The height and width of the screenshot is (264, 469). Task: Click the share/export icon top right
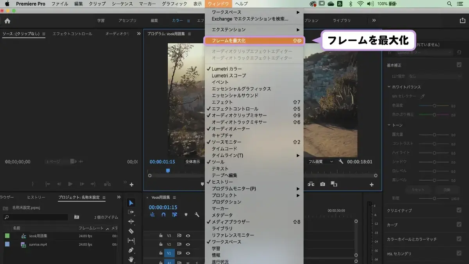click(463, 21)
